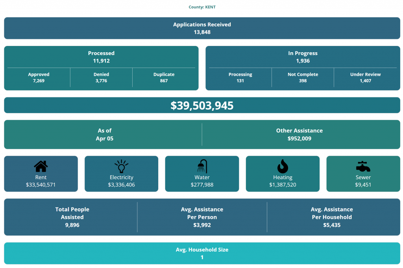This screenshot has height=268, width=403.
Task: Click the Sewer faucet icon
Action: pyautogui.click(x=363, y=166)
